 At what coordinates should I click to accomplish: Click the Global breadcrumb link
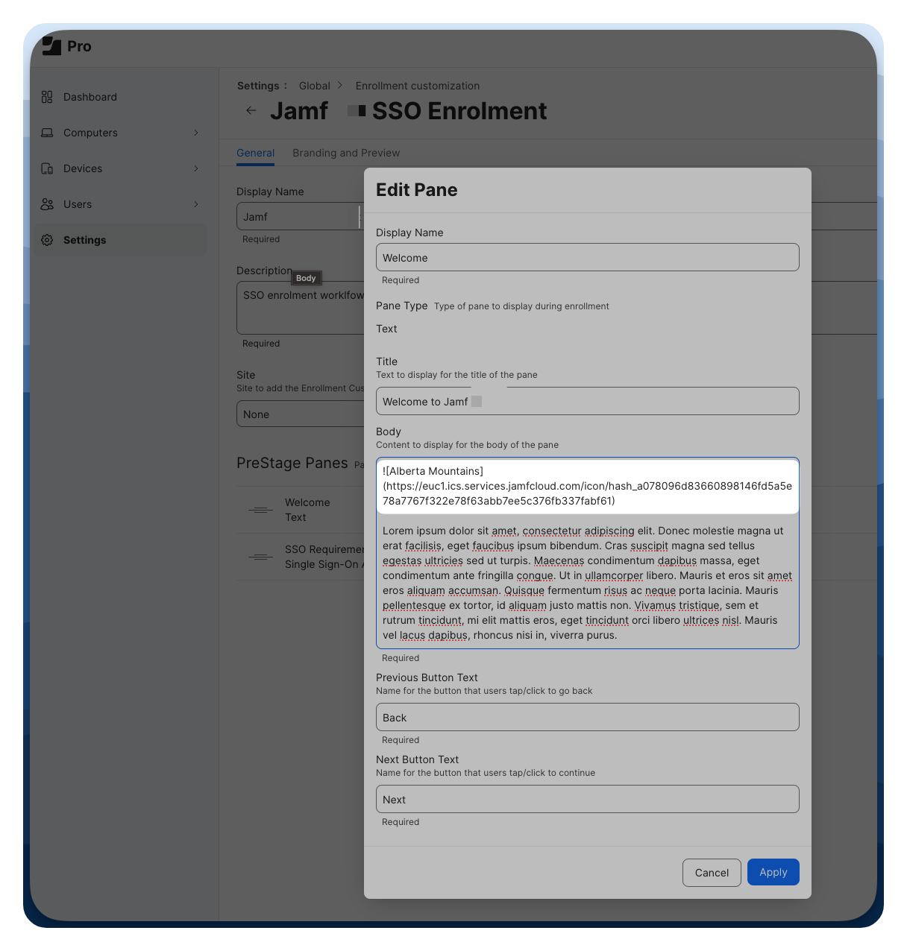314,86
